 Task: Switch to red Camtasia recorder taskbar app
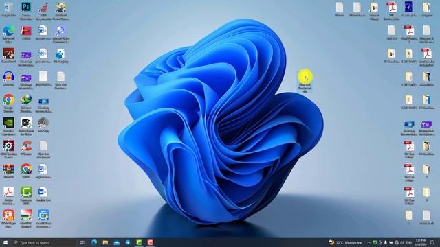pos(150,242)
